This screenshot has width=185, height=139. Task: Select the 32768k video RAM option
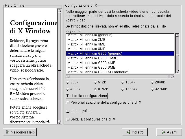point(152,89)
